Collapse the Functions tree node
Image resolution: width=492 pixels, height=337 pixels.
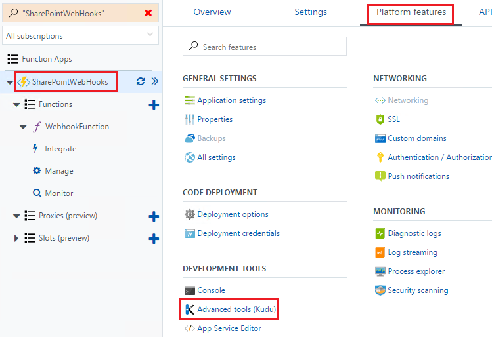(x=16, y=105)
